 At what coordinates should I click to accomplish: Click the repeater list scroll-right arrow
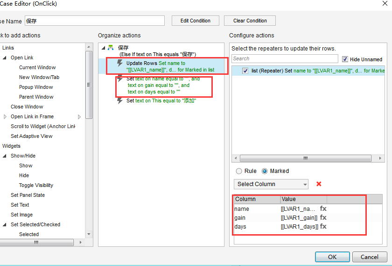pyautogui.click(x=380, y=158)
